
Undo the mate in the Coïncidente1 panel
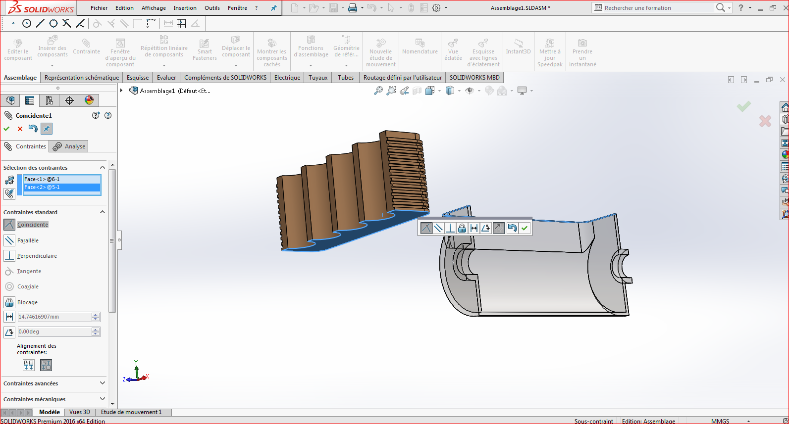33,129
